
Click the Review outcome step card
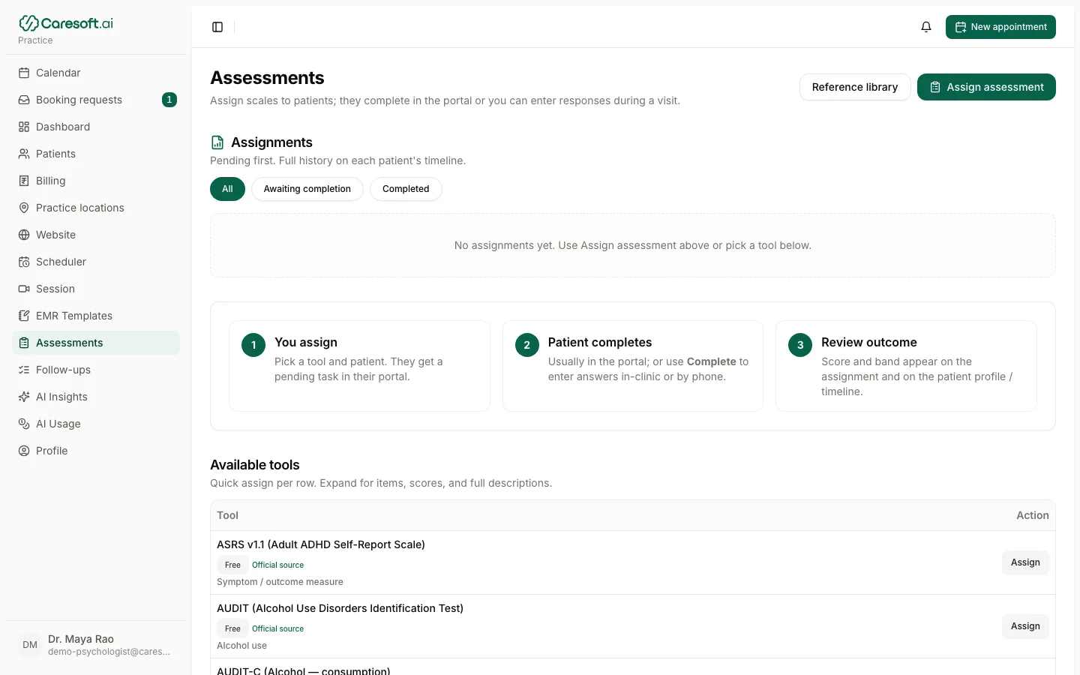coord(906,366)
